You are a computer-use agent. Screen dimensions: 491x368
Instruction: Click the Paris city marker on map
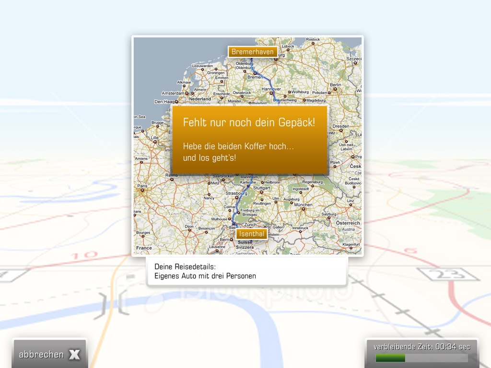(x=142, y=190)
